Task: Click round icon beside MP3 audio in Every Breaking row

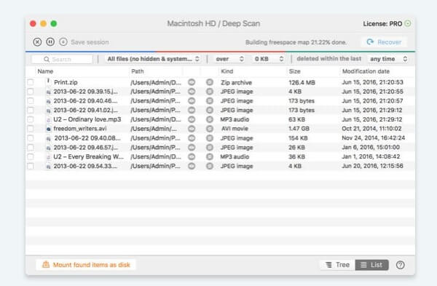Action: tap(210, 156)
